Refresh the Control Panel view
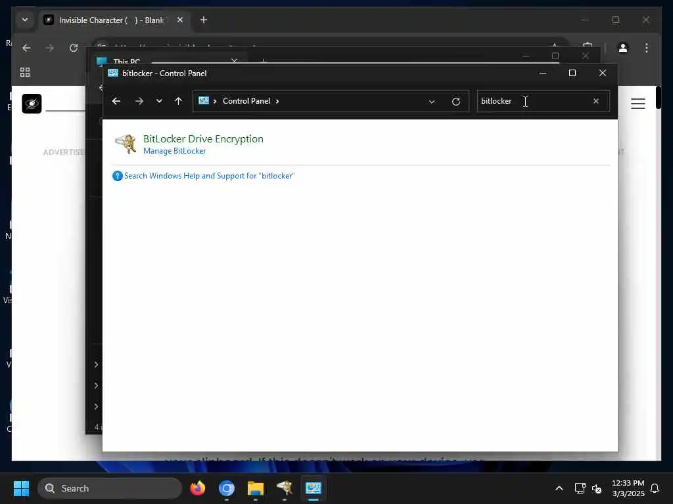 [x=456, y=102]
